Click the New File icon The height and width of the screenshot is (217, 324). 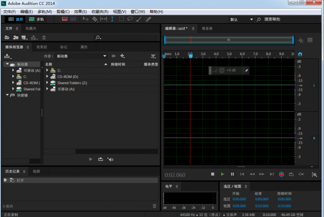24,38
